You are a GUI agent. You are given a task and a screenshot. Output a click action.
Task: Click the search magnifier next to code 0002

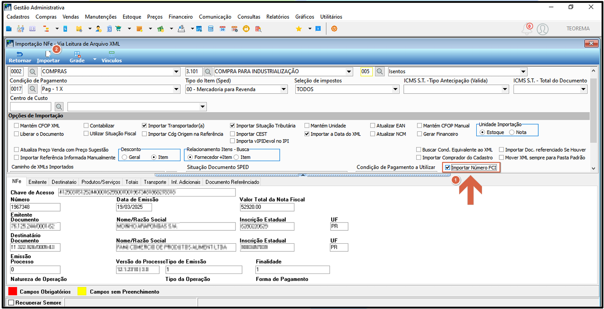tap(33, 72)
